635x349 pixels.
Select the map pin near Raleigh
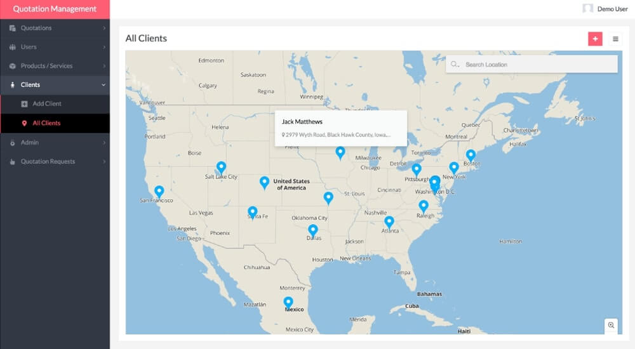(424, 205)
